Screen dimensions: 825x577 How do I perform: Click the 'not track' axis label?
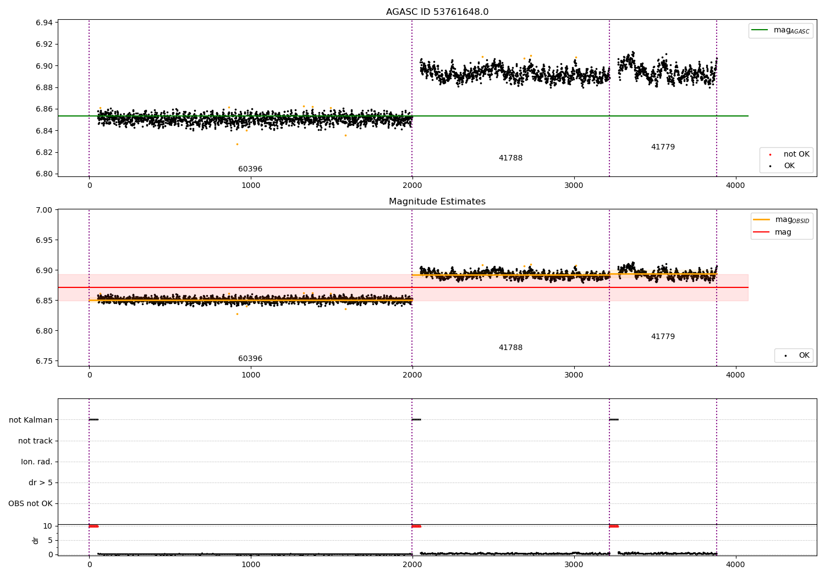click(x=35, y=441)
